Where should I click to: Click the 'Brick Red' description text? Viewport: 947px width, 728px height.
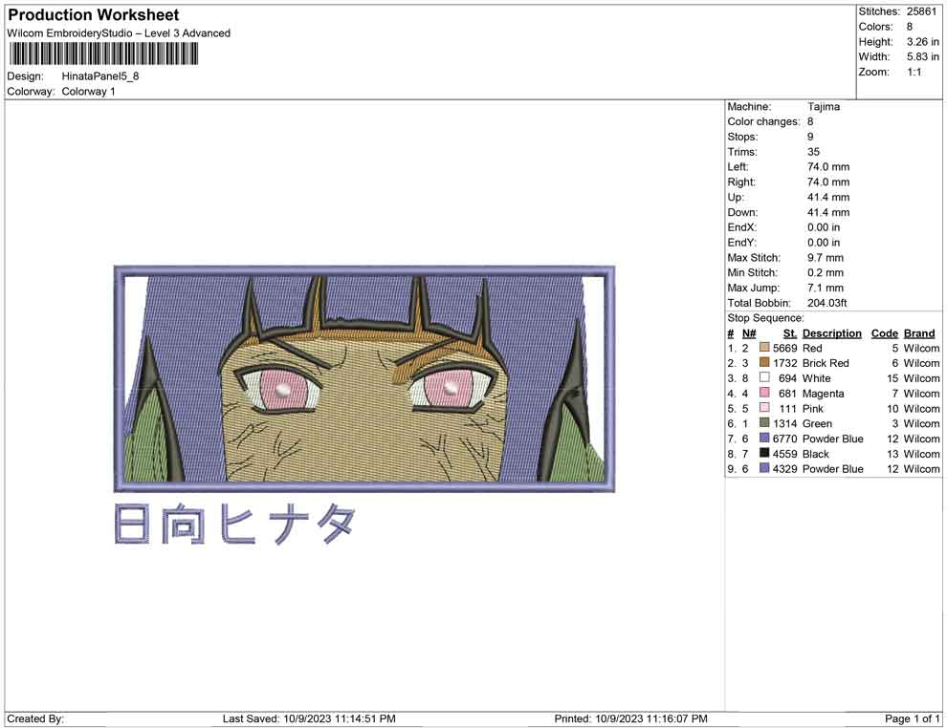pyautogui.click(x=826, y=363)
